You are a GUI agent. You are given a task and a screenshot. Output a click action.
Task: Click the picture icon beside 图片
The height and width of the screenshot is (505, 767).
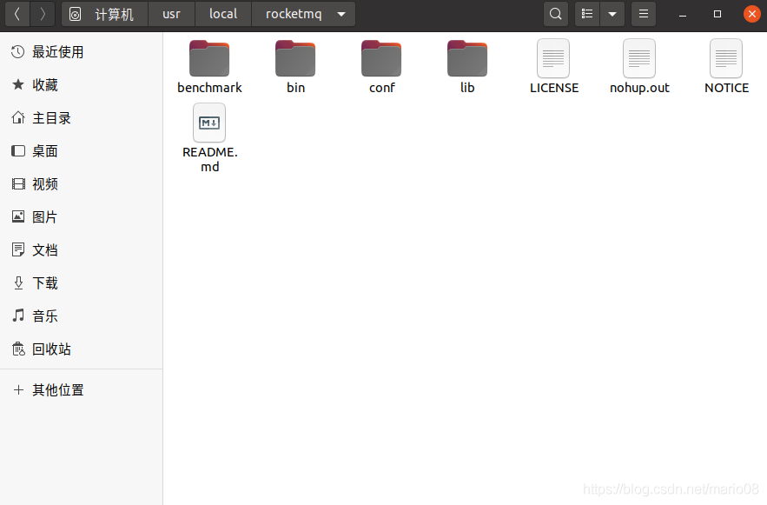18,216
